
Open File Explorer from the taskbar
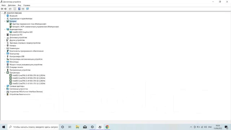coord(77,127)
